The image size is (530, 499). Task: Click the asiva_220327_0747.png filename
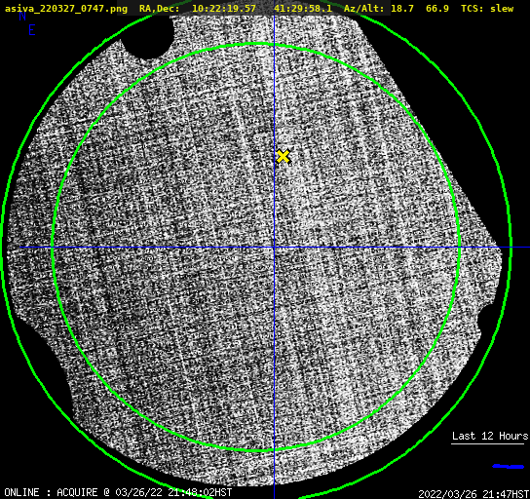pos(66,9)
